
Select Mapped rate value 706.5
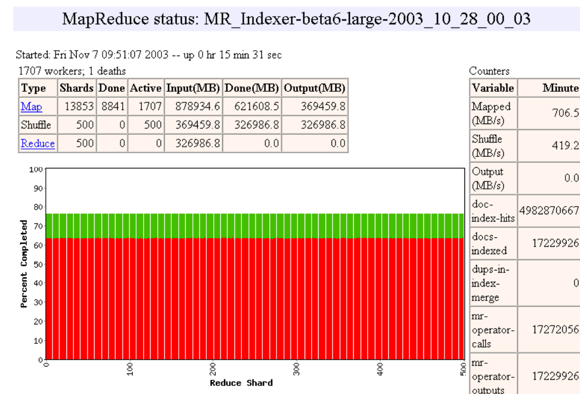click(565, 113)
